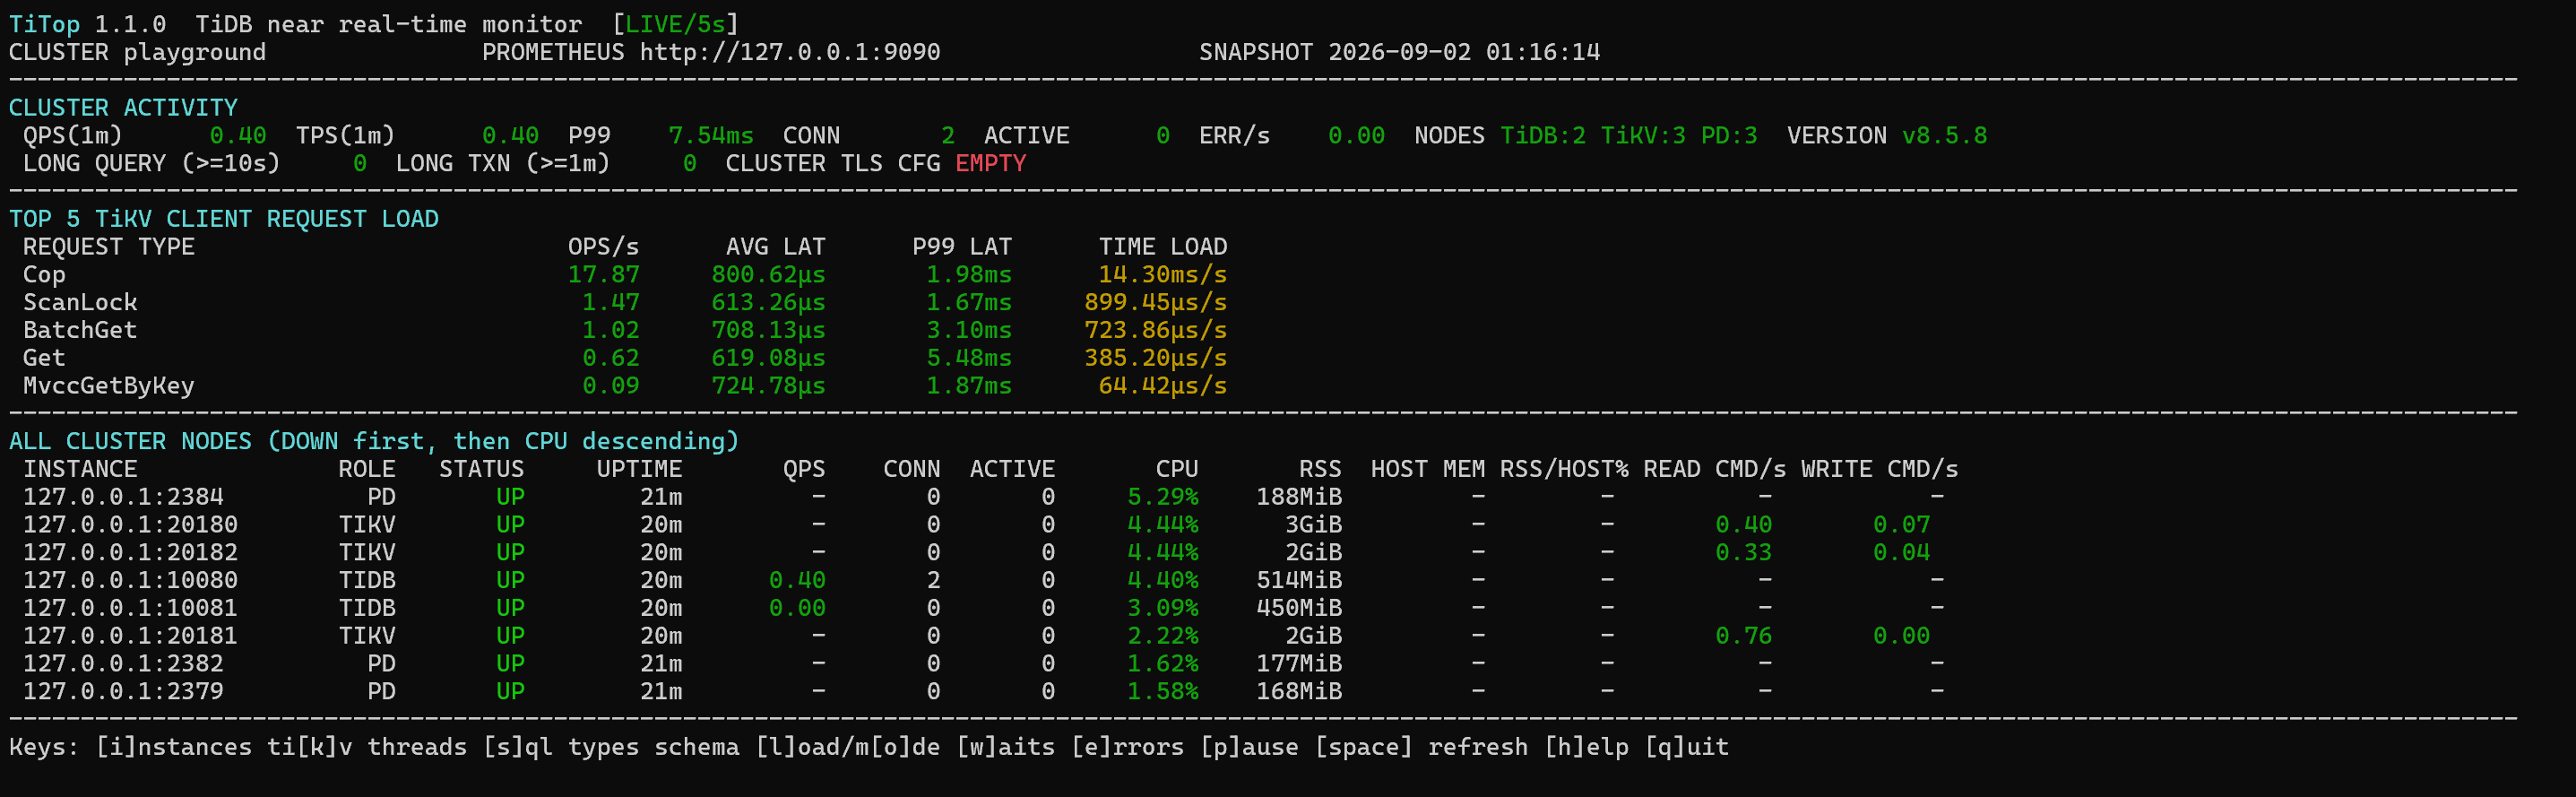Viewport: 2576px width, 797px height.
Task: Click the TIME LOAD column header
Action: [1163, 247]
